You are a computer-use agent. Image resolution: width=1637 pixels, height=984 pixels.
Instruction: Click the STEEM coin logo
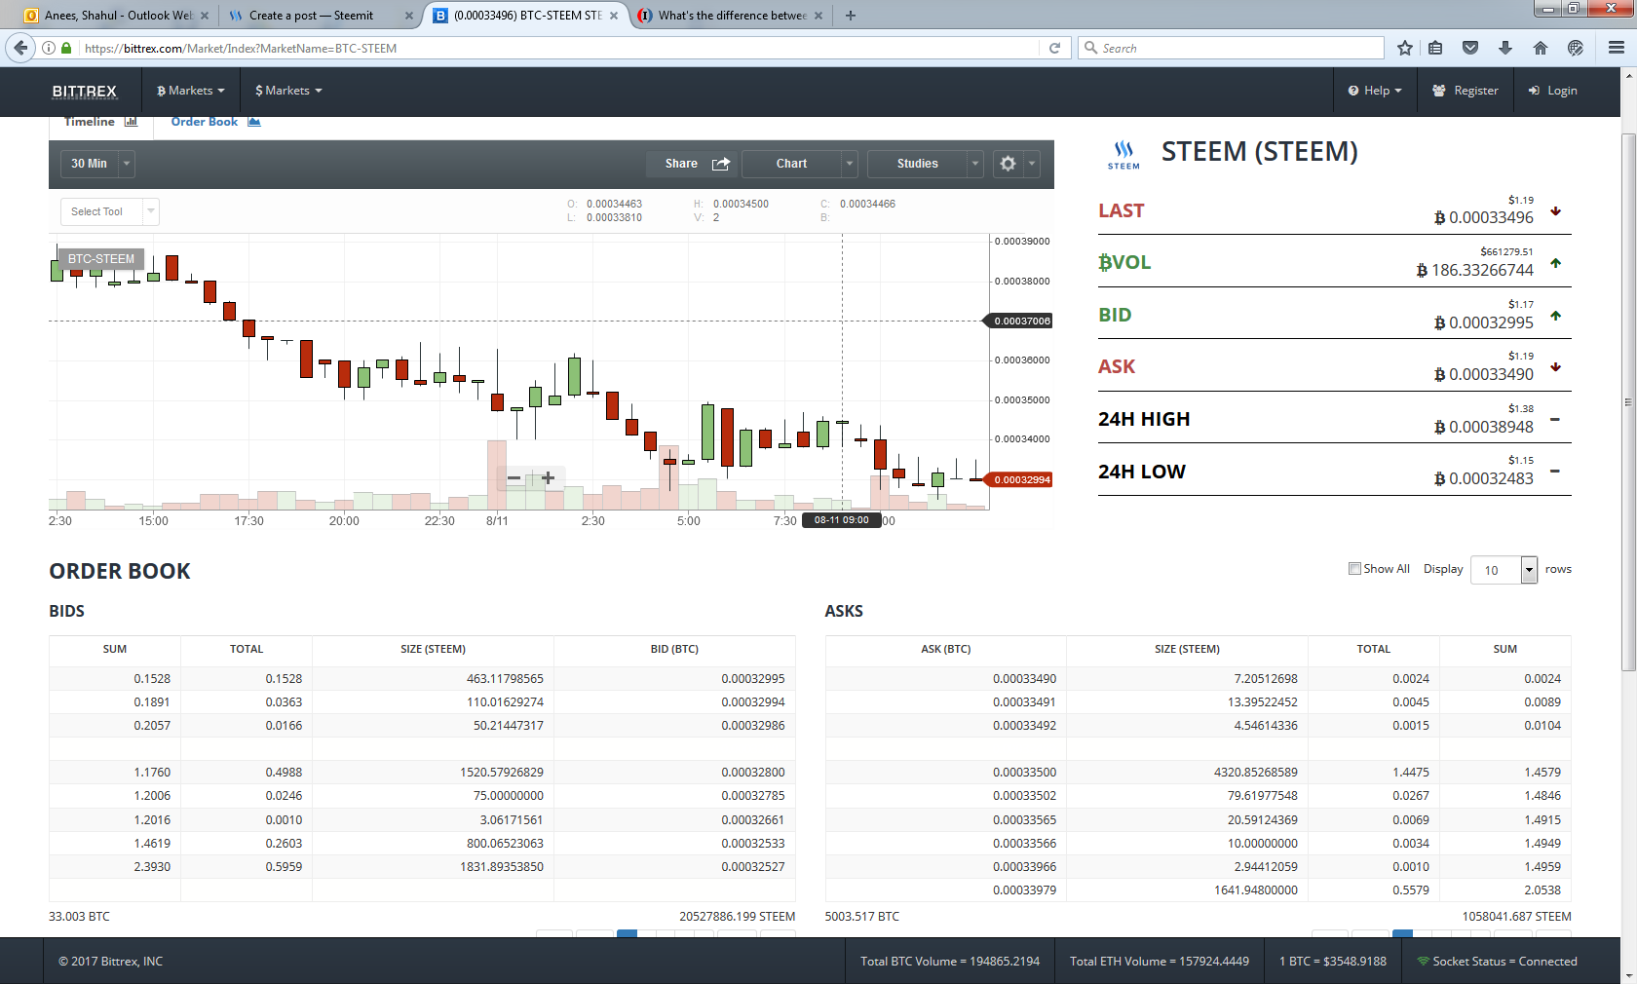(x=1123, y=154)
